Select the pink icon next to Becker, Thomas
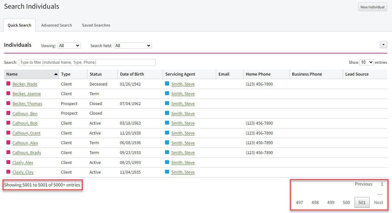Screen dimensions: 392x213 coord(7,103)
